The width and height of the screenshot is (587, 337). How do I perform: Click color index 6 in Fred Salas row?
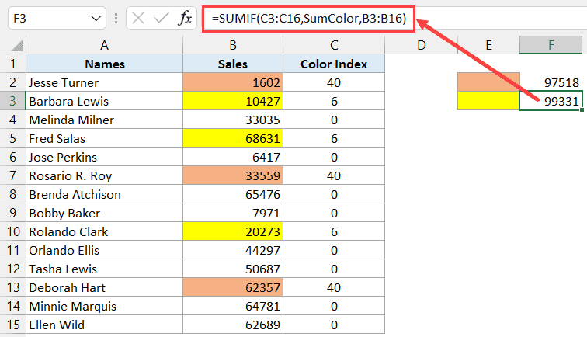[x=334, y=138]
